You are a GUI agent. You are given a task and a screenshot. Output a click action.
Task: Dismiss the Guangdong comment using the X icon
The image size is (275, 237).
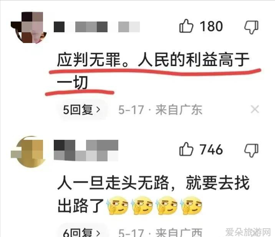(x=255, y=109)
